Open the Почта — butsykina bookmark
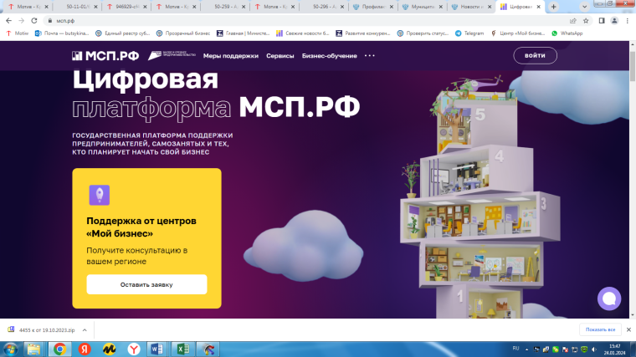 [62, 33]
